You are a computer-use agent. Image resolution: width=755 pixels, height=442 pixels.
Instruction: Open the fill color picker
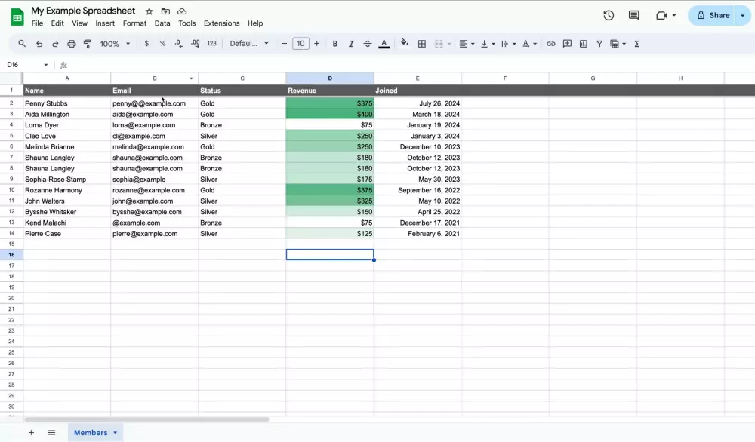pos(405,44)
